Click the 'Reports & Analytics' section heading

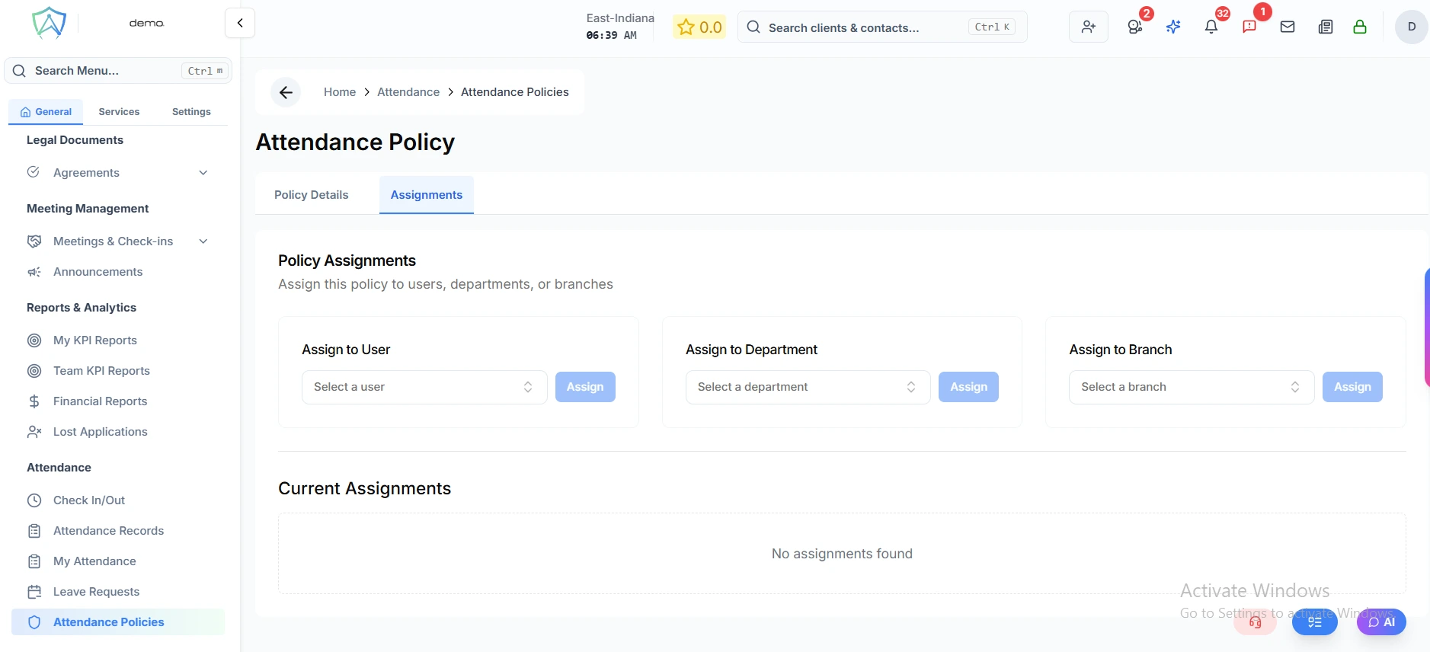pos(82,308)
